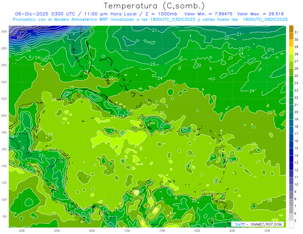The image size is (303, 234).
Task: Click the "20N" latitude axis label
Action: pyautogui.click(x=4, y=116)
